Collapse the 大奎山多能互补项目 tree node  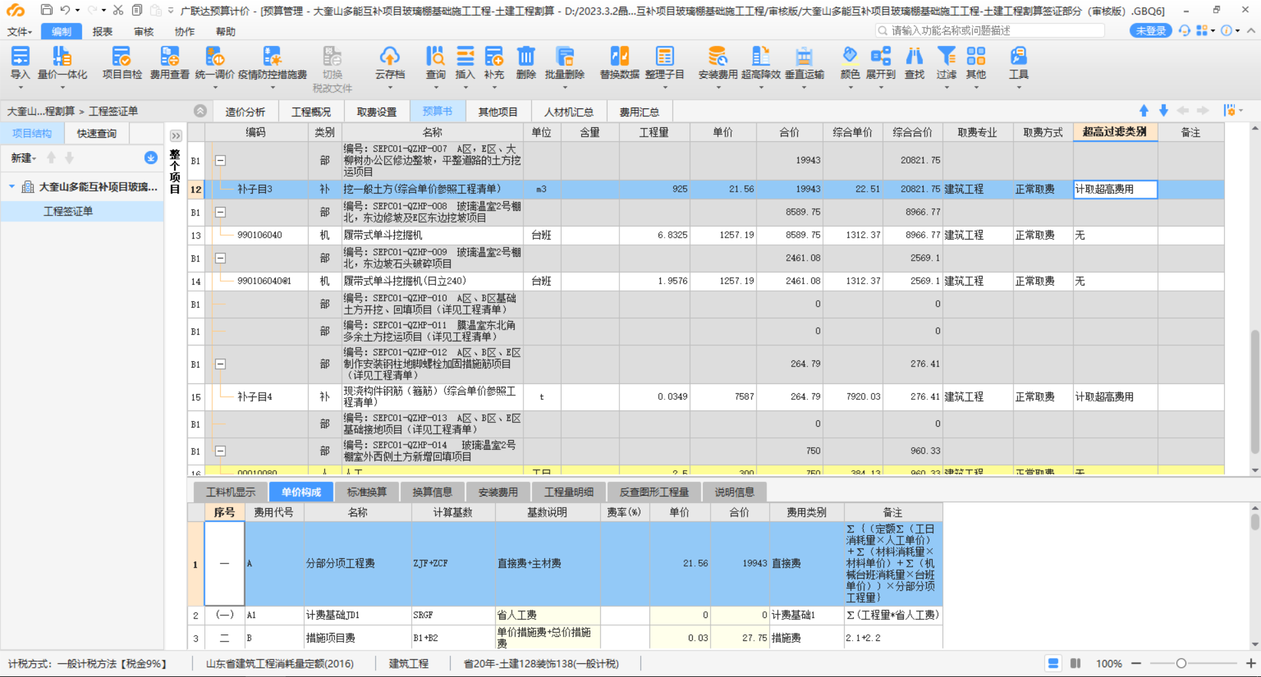point(12,187)
